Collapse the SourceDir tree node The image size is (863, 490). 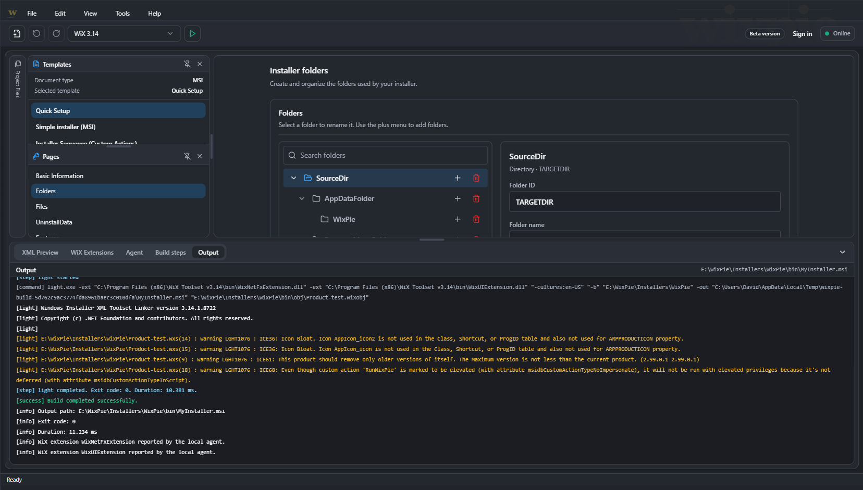(x=294, y=178)
